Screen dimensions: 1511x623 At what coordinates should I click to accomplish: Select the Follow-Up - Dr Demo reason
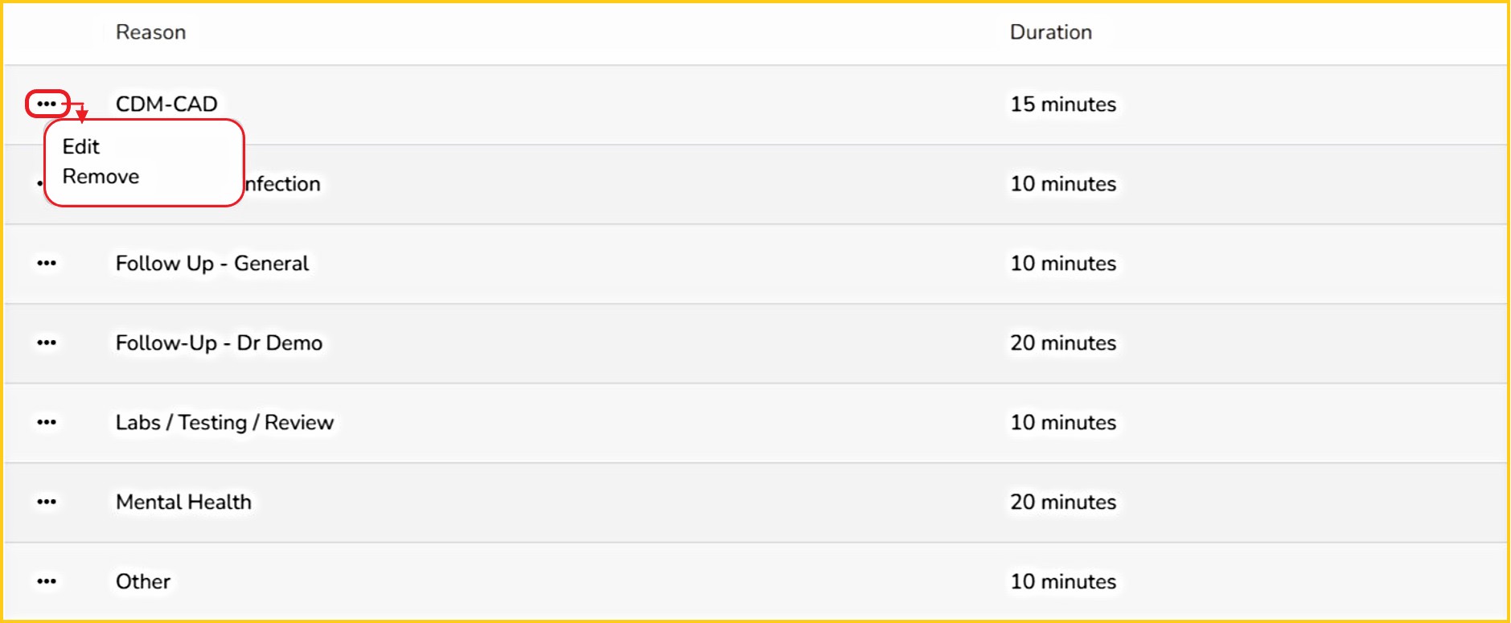click(x=219, y=342)
